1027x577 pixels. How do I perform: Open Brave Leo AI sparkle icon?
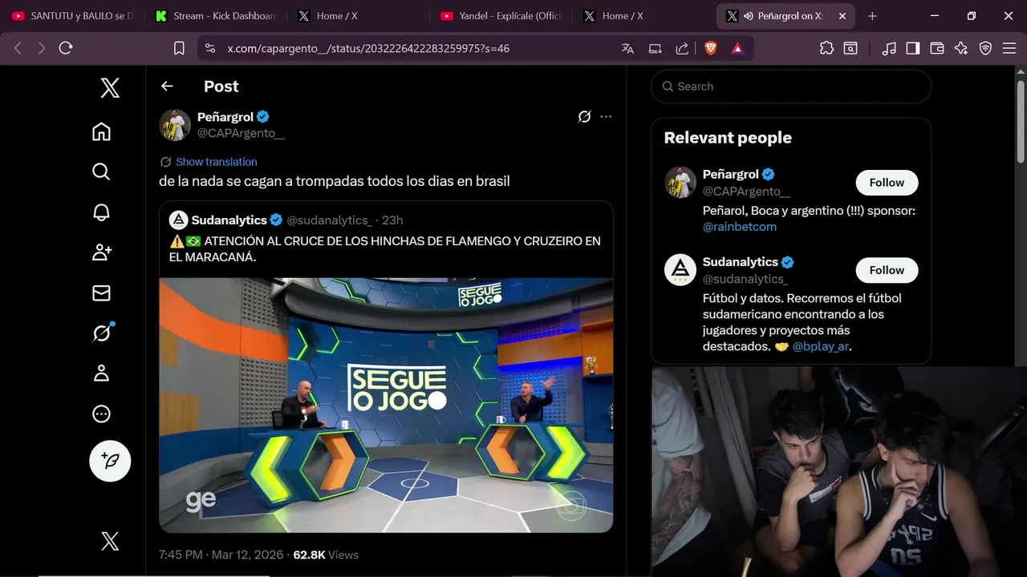[x=961, y=48]
